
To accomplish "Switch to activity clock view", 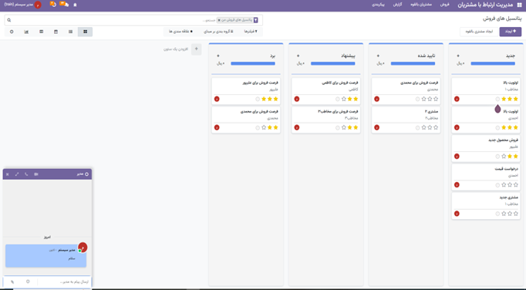I will click(x=12, y=32).
